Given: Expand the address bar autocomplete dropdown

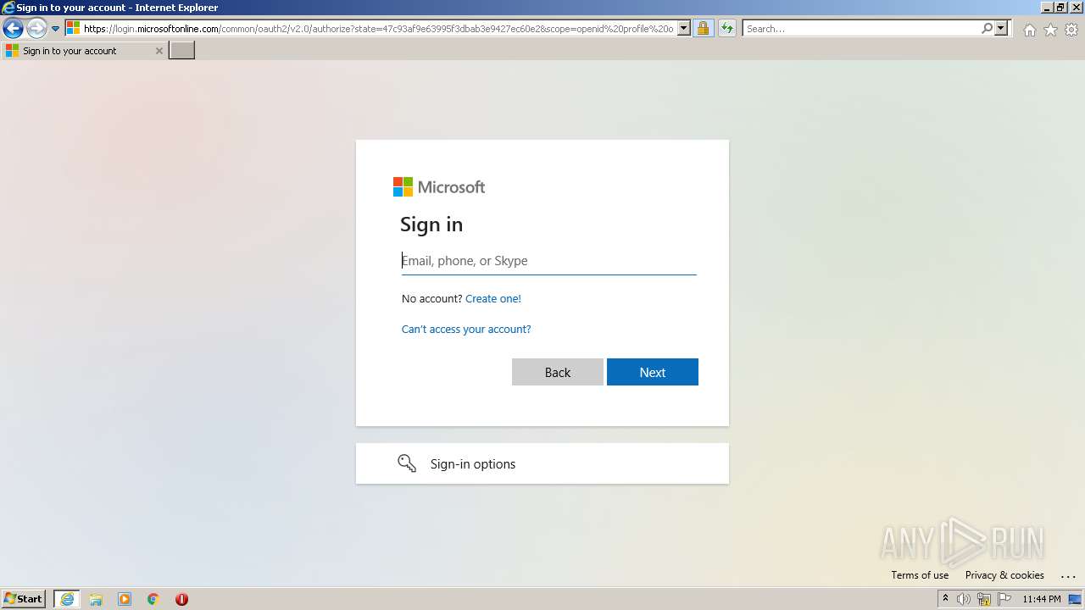Looking at the screenshot, I should [x=684, y=29].
